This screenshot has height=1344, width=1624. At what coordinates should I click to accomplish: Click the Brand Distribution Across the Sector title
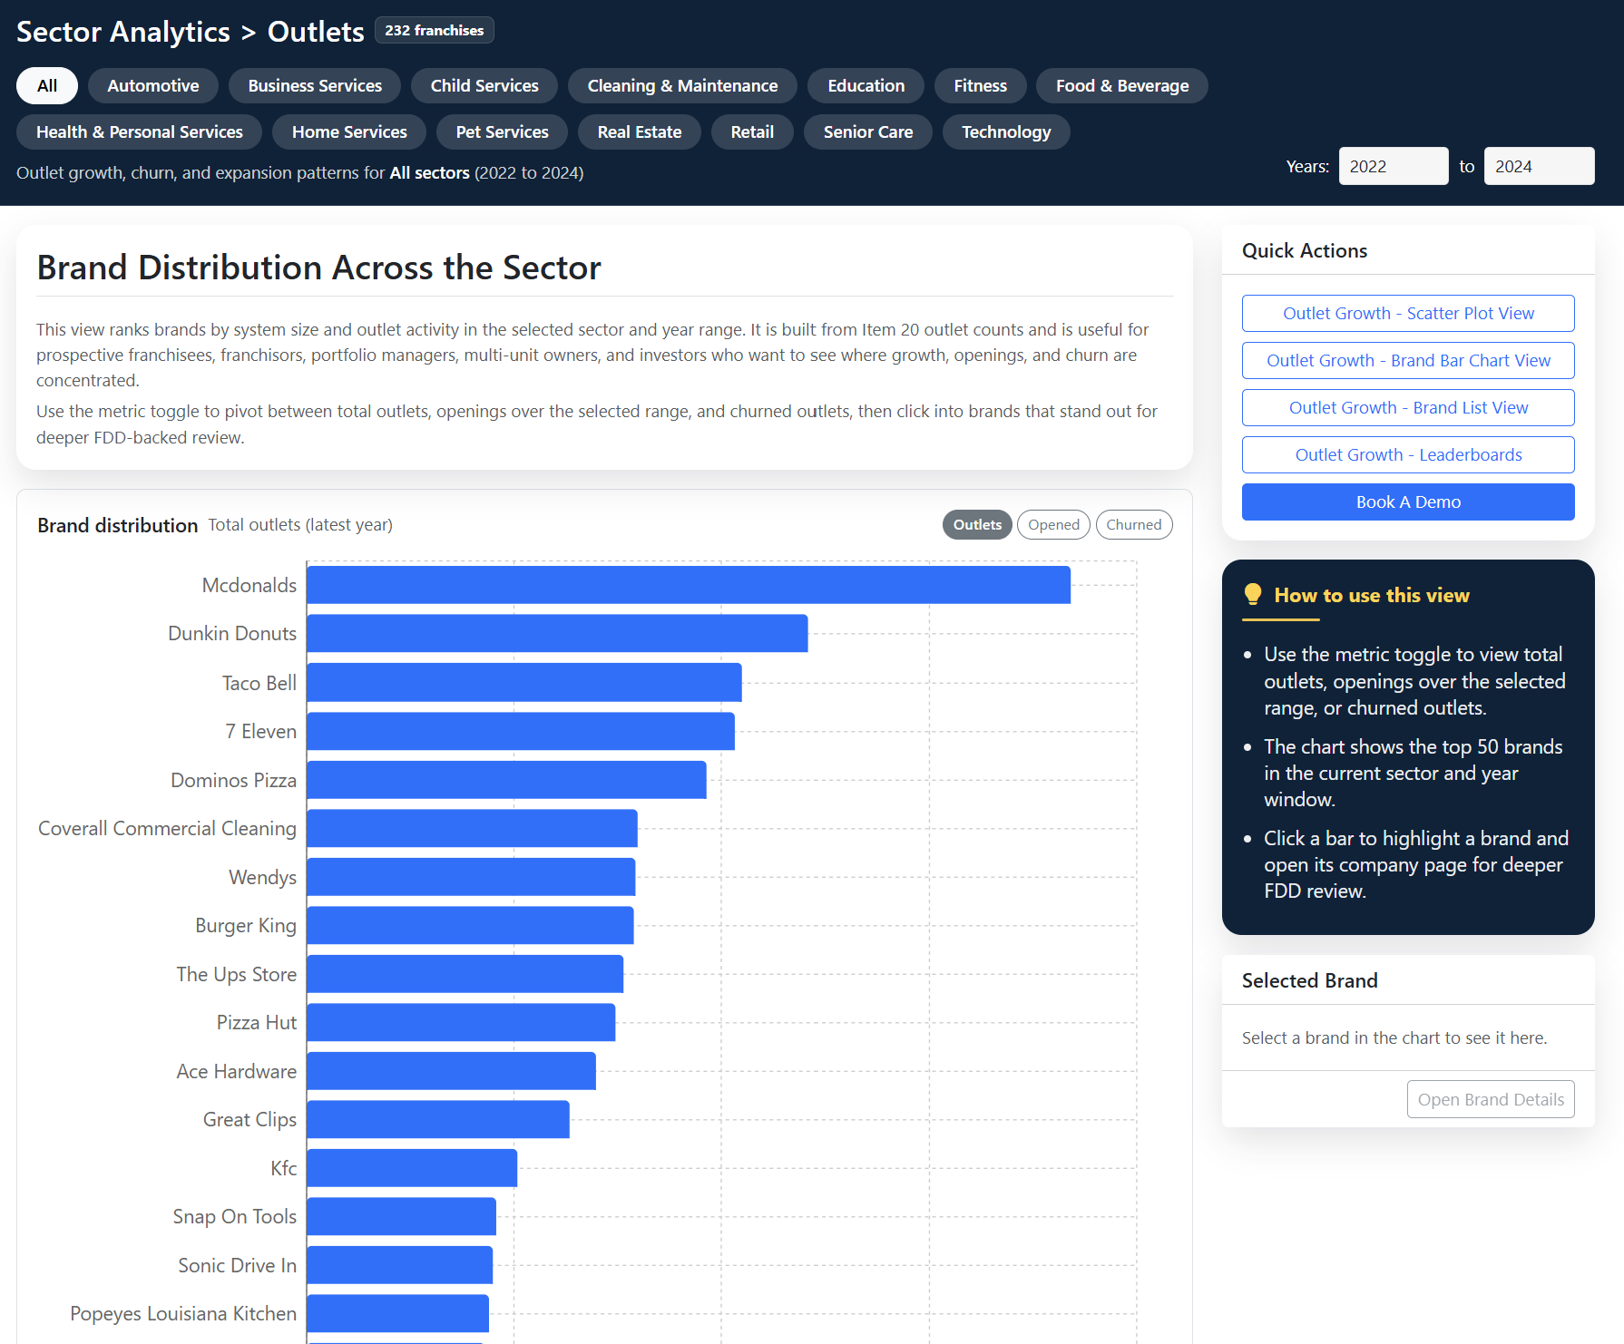coord(318,268)
